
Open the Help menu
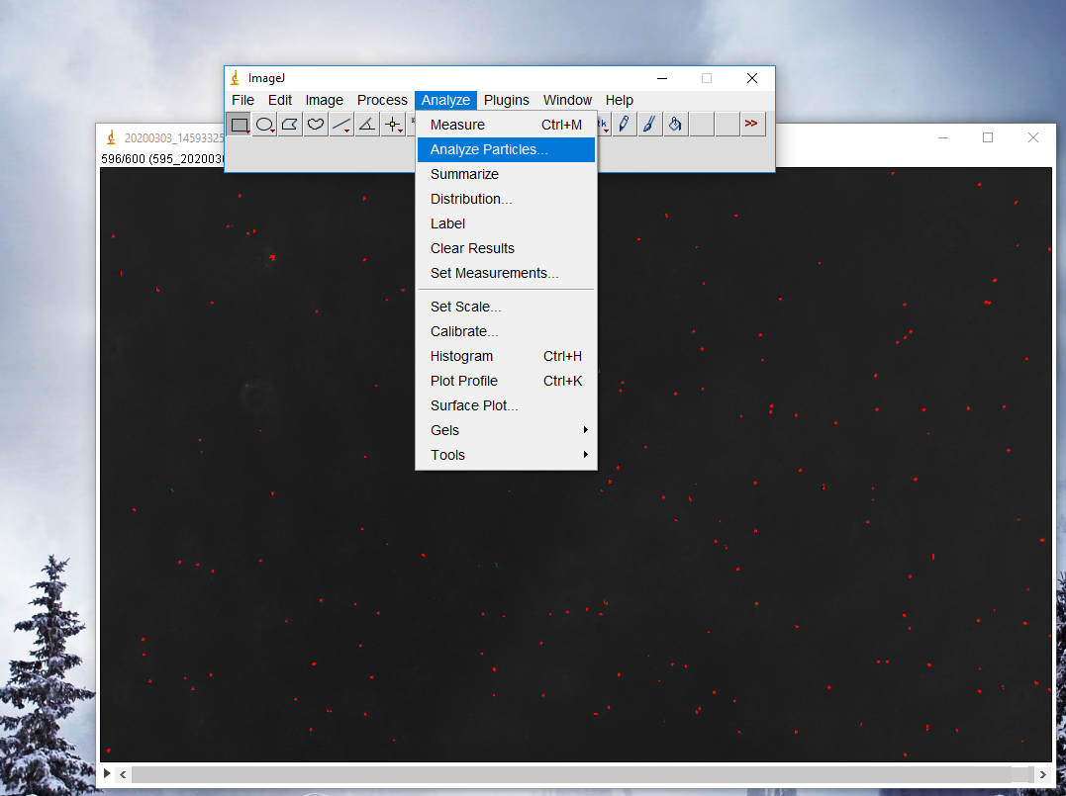620,100
